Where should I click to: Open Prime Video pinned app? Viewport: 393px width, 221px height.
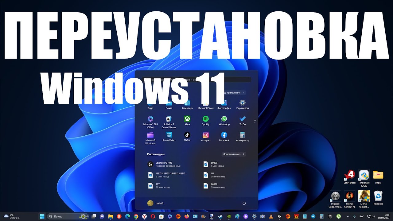point(169,137)
